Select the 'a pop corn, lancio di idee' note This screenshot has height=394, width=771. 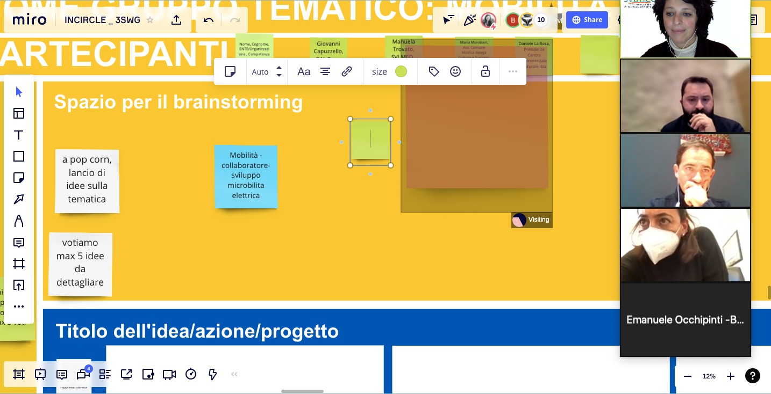click(87, 181)
